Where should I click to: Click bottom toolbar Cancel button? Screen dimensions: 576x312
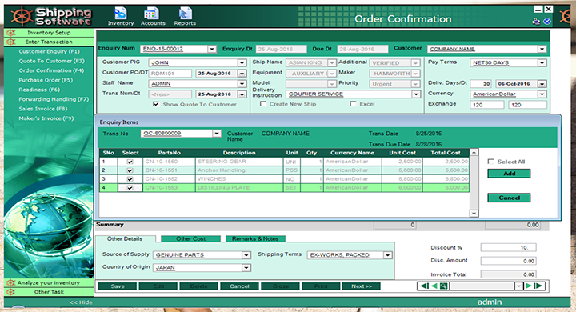(239, 286)
